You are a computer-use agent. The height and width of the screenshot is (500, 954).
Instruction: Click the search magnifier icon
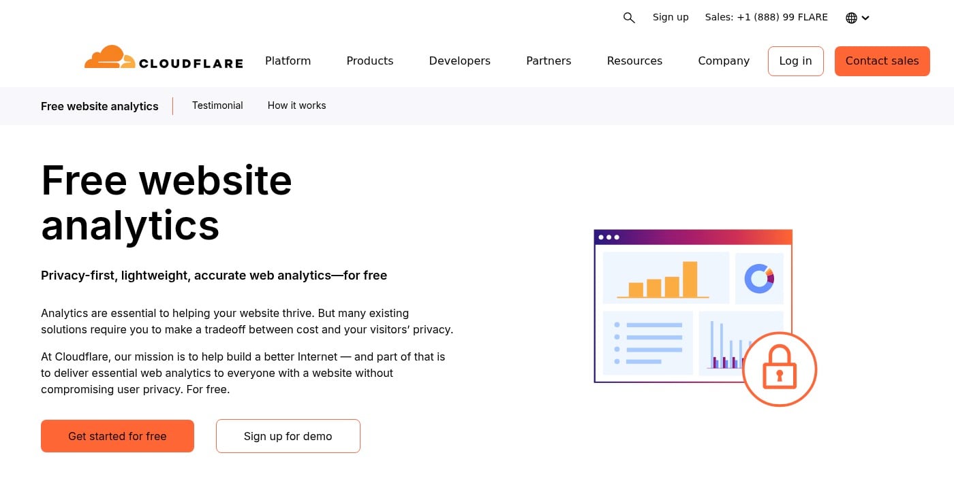629,18
